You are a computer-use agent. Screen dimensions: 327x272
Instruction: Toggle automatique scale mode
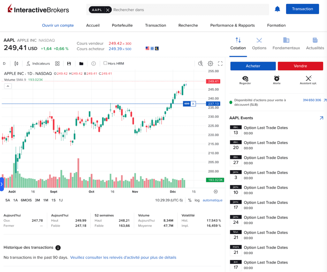[x=212, y=200]
